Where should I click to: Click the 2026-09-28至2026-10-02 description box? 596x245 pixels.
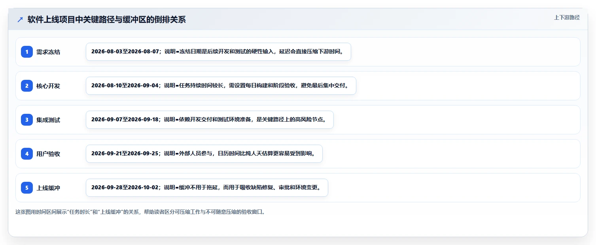pos(207,188)
